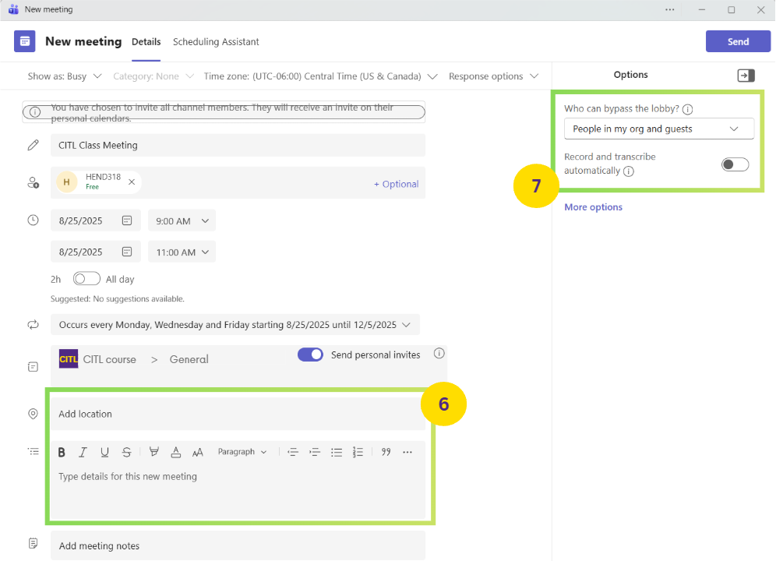Enable Record and transcribe automatically
The width and height of the screenshot is (776, 561).
pyautogui.click(x=734, y=164)
